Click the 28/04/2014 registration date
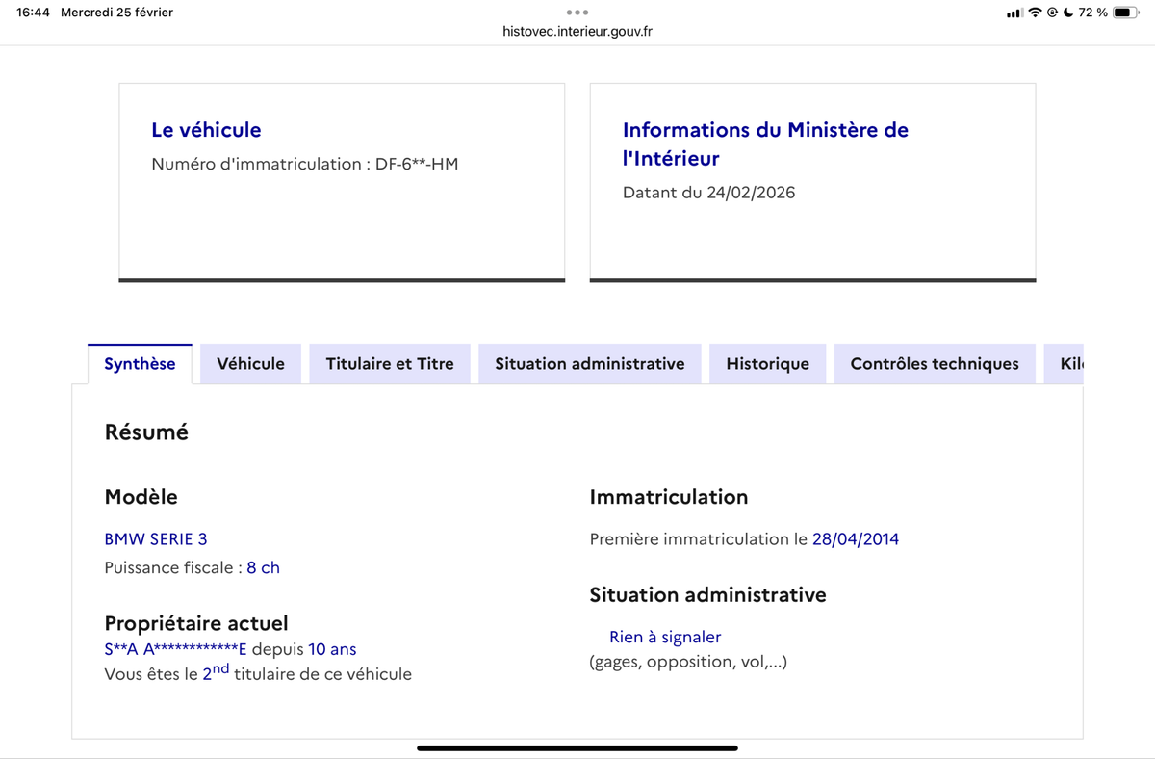The image size is (1155, 759). pyautogui.click(x=856, y=539)
